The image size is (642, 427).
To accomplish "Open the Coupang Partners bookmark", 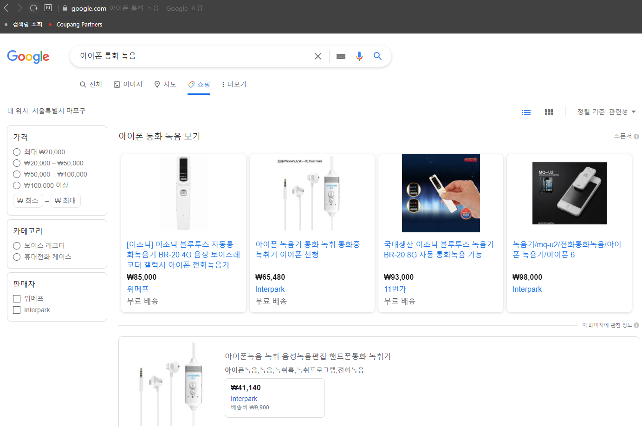I will tap(79, 25).
